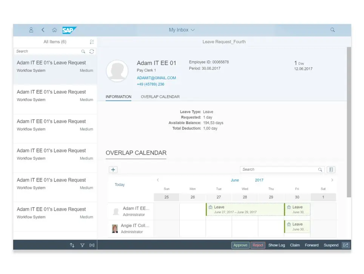Select calendar day 29 Thursday
The image size is (364, 274).
(x=271, y=197)
